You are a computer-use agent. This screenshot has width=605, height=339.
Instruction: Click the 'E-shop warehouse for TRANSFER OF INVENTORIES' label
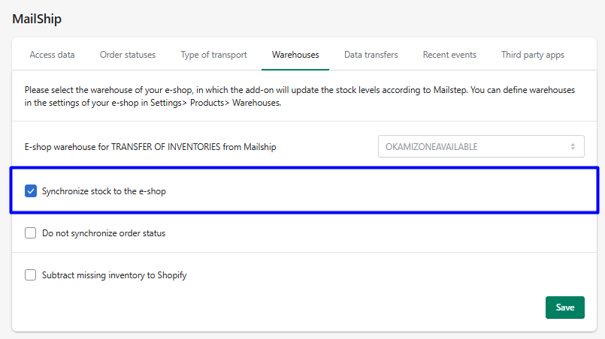(150, 147)
